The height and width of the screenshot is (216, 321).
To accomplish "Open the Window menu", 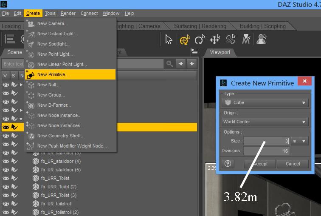I will (x=111, y=13).
